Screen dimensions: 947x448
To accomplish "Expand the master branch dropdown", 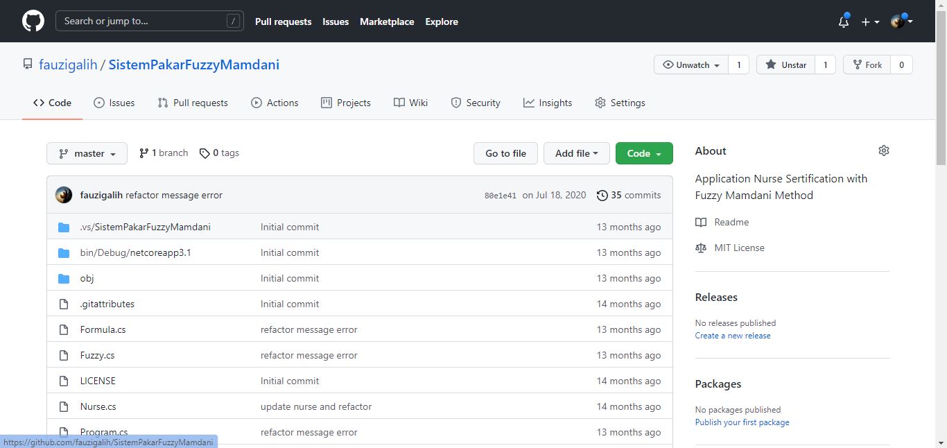I will click(87, 153).
